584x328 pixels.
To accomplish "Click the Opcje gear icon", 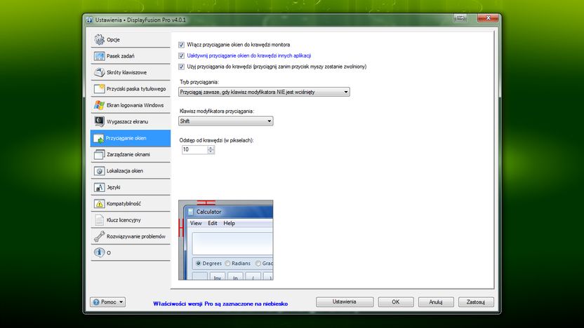I will pyautogui.click(x=99, y=39).
